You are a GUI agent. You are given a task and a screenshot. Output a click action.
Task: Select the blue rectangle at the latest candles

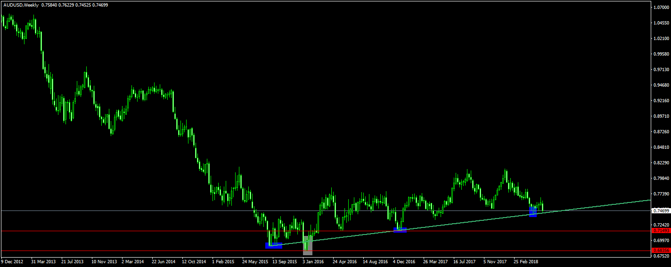[x=533, y=212]
